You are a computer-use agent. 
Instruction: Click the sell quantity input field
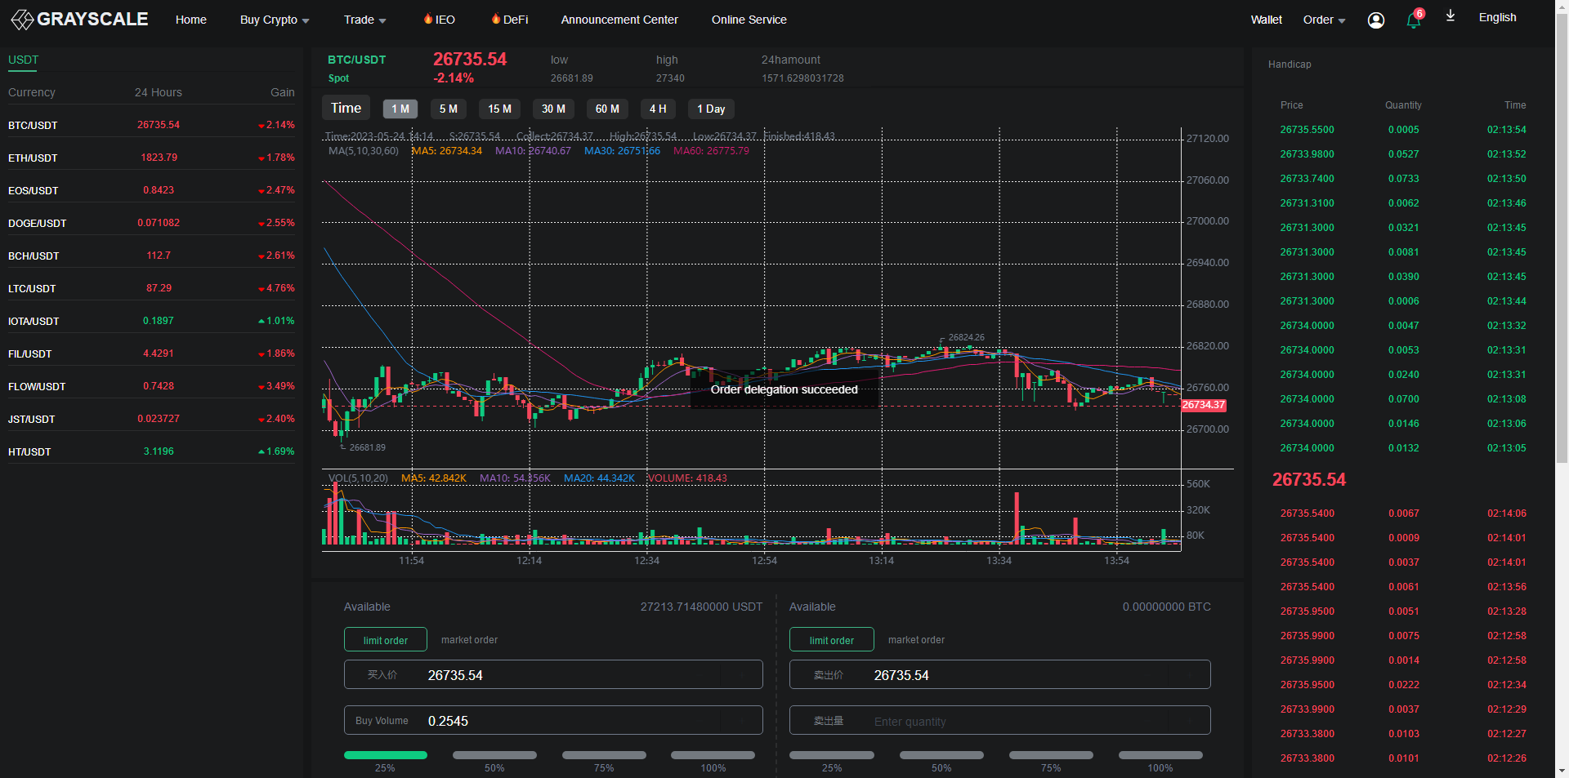click(999, 721)
